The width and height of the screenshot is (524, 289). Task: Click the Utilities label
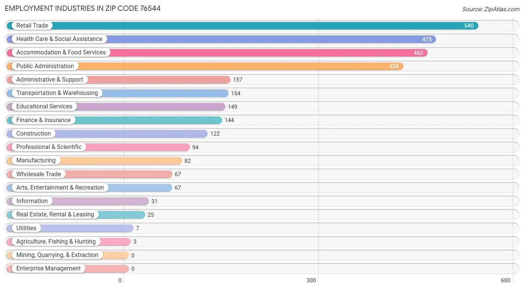point(26,228)
